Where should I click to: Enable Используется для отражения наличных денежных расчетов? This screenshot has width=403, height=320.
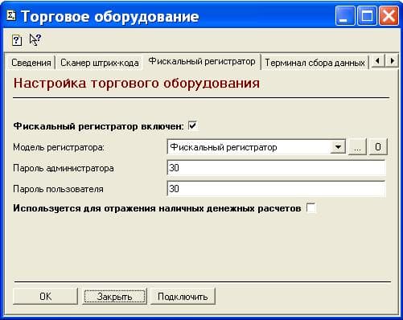pyautogui.click(x=311, y=208)
